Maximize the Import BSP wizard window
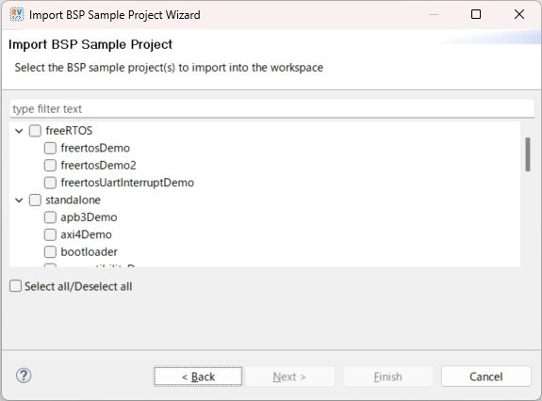This screenshot has height=401, width=542. pyautogui.click(x=476, y=14)
